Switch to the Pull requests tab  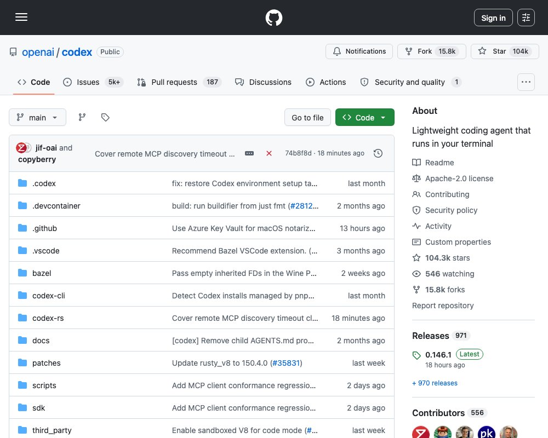179,82
